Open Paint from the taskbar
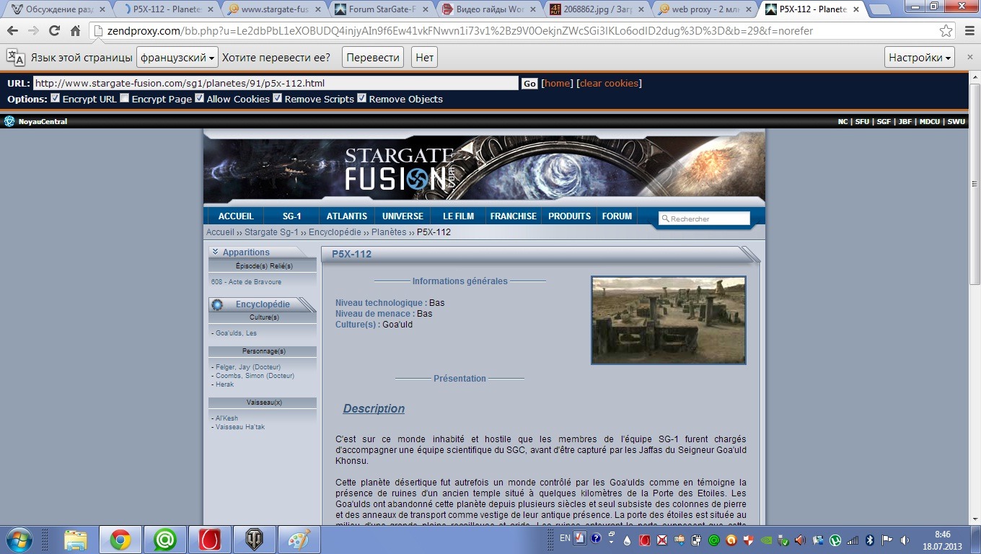This screenshot has width=981, height=554. [x=299, y=540]
